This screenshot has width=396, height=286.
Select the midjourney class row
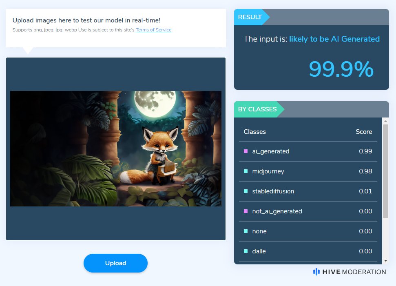[x=308, y=171]
